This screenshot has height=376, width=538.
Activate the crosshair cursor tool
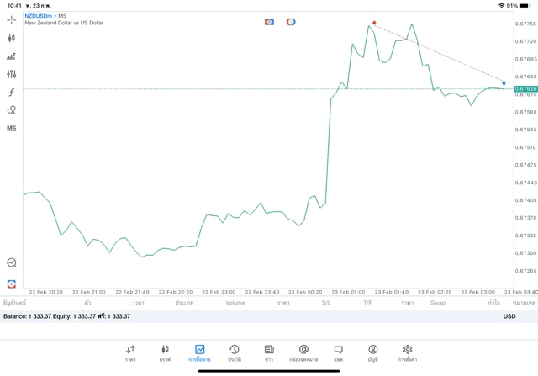12,19
